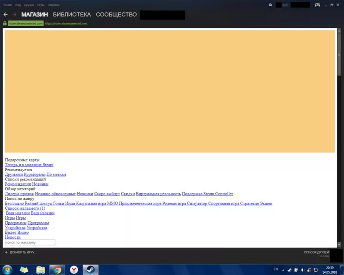Click the green store.steampowered.com certificate label
The width and height of the screenshot is (344, 275).
pyautogui.click(x=26, y=23)
